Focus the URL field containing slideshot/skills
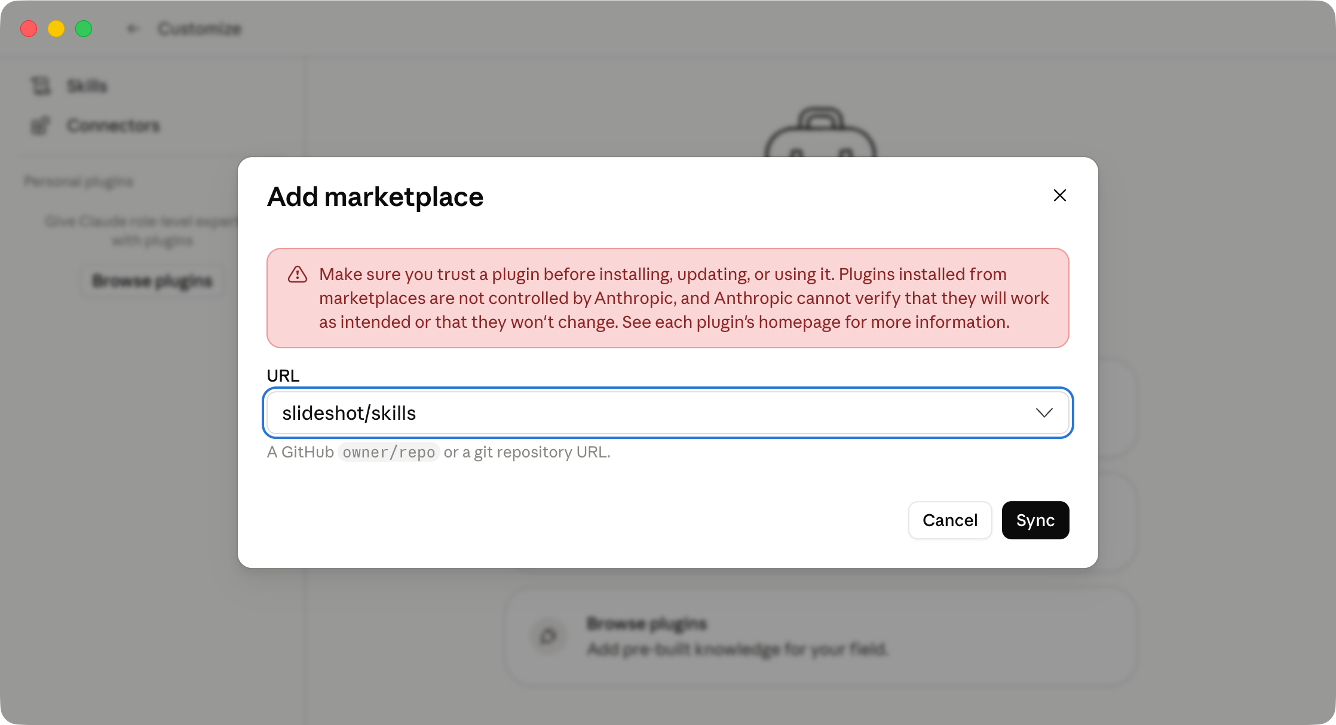 pos(667,413)
